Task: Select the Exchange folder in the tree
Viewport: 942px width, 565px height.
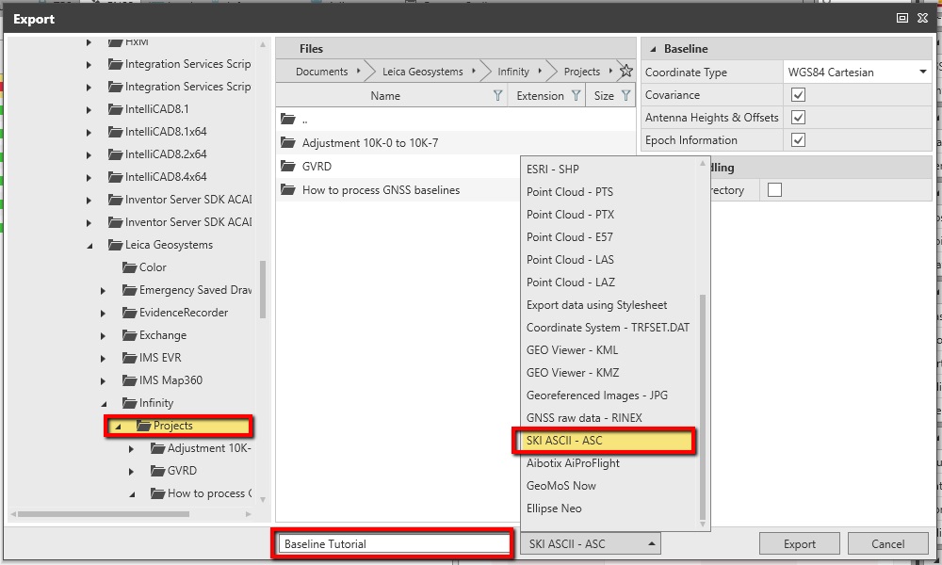Action: pyautogui.click(x=162, y=335)
